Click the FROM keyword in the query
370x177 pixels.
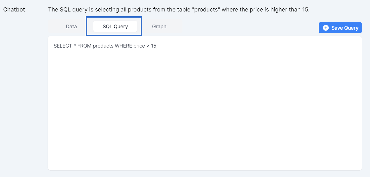pyautogui.click(x=84, y=46)
